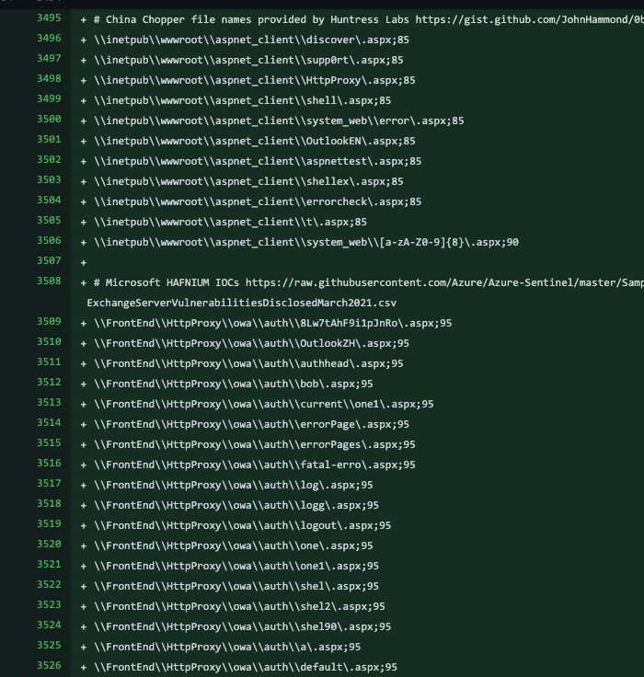
Task: Click the fatal-erro.aspx line
Action: [x=254, y=464]
